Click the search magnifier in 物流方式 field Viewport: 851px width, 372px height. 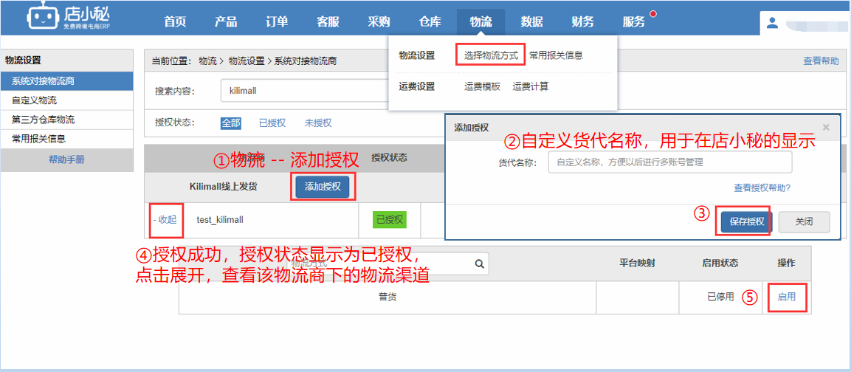coord(479,264)
